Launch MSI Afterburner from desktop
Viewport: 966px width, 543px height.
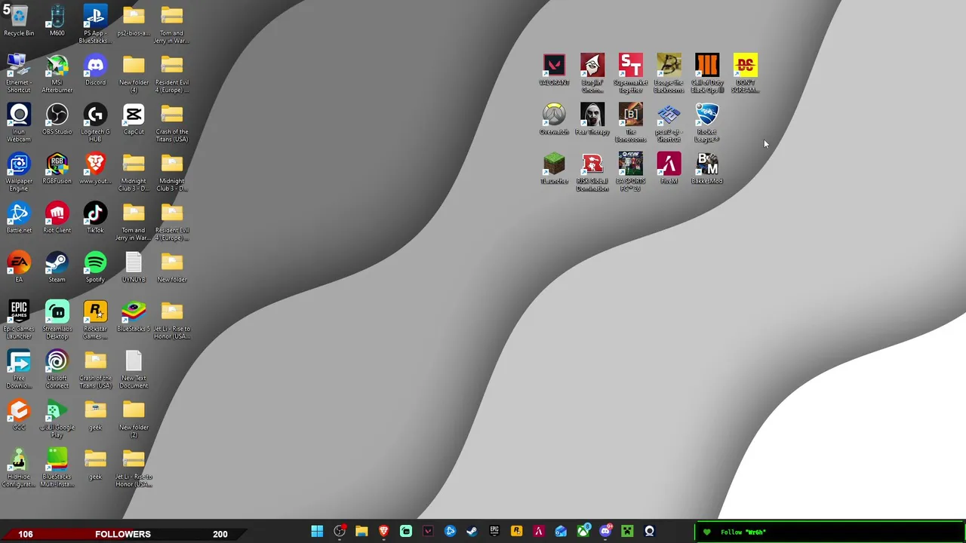[x=57, y=74]
